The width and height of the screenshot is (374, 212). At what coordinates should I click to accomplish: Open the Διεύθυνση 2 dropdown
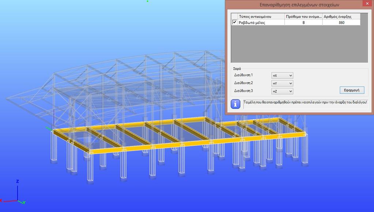[282, 83]
